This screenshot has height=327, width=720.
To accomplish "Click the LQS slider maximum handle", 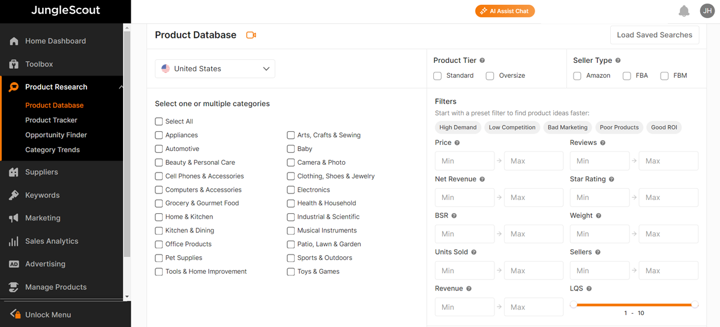I will [695, 305].
